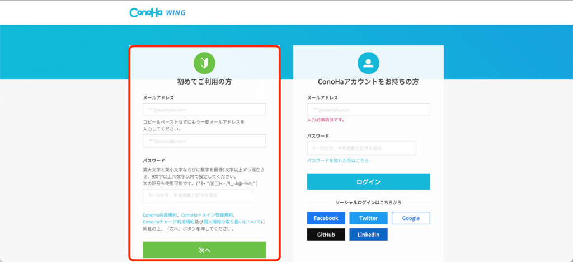Open the ConoHaチャージ利用規約 link

point(168,222)
